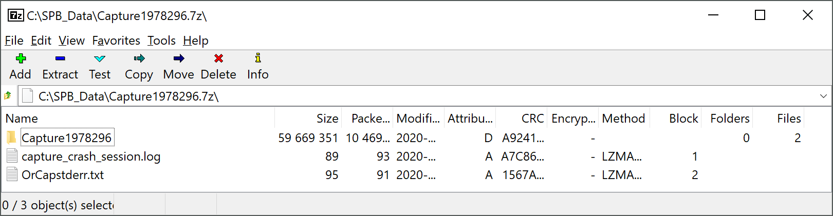The width and height of the screenshot is (833, 216).
Task: Open the View menu
Action: [71, 41]
